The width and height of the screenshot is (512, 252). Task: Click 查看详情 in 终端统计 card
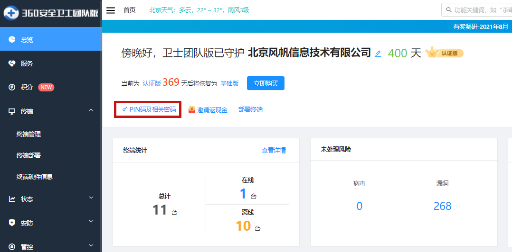point(274,150)
